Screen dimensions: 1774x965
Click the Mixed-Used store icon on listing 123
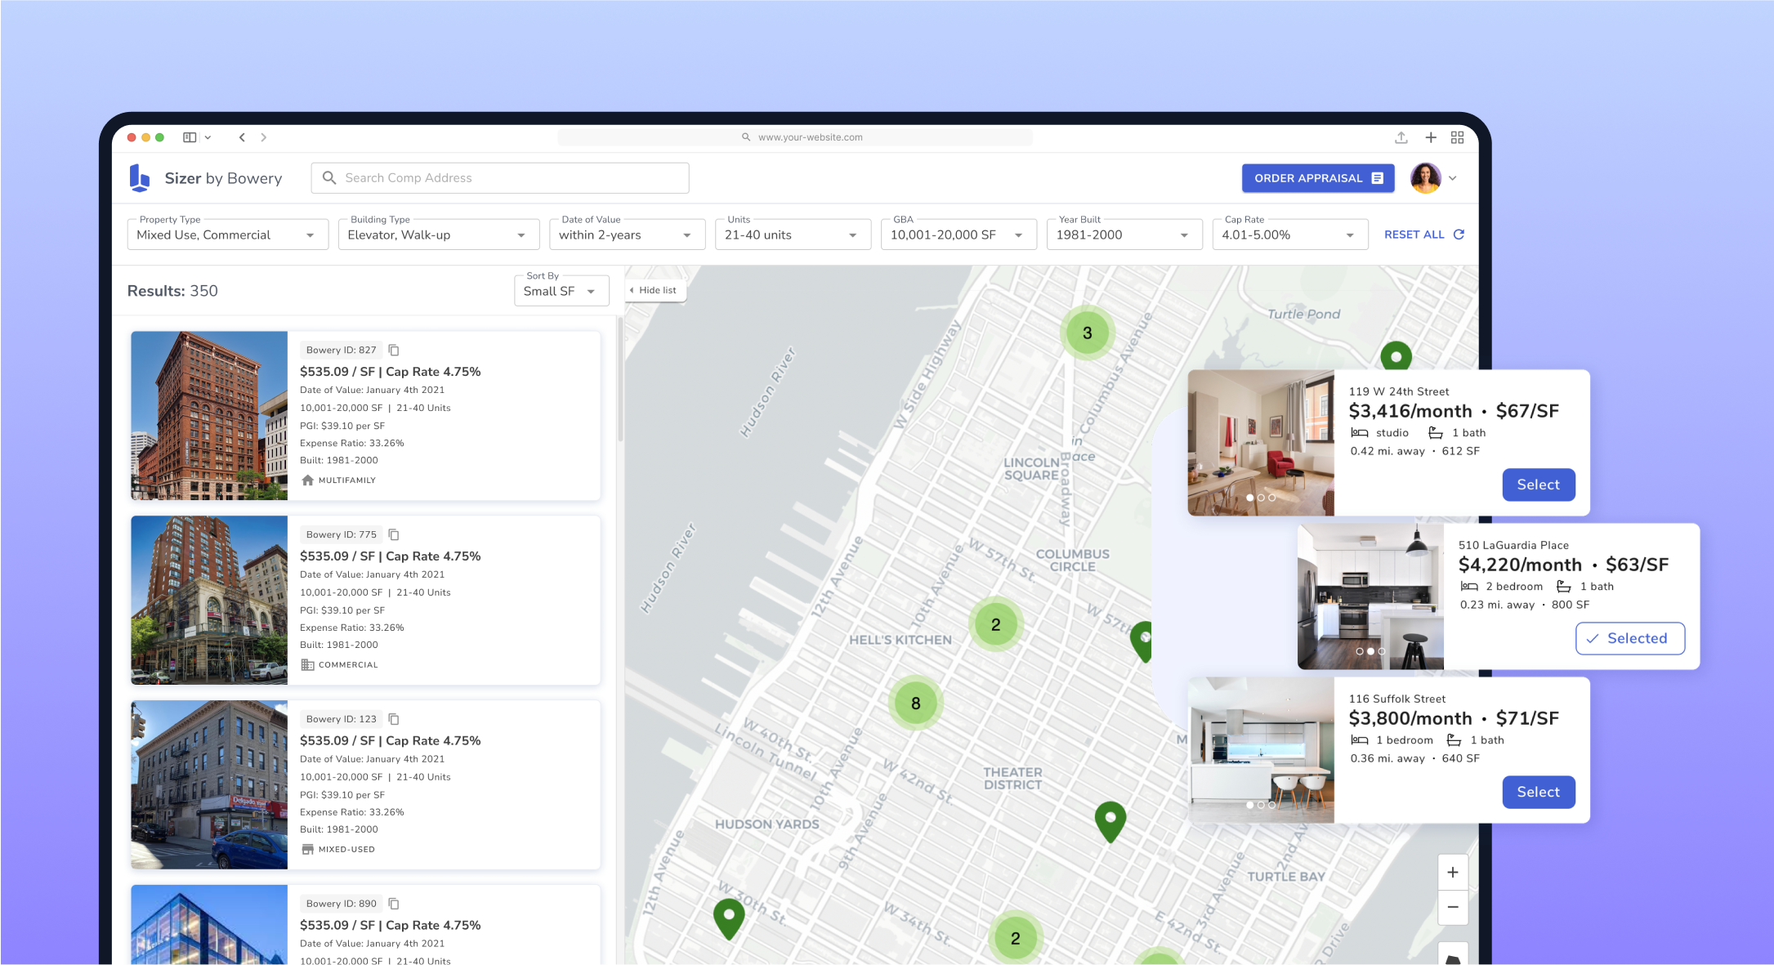pos(307,850)
